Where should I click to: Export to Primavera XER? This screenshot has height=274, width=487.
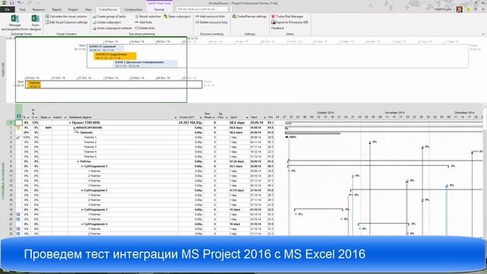click(x=289, y=22)
